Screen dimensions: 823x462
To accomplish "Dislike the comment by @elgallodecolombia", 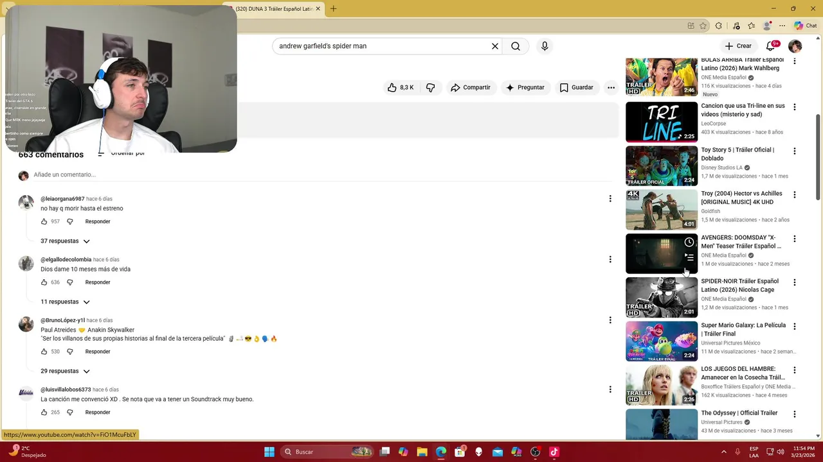I will [x=70, y=282].
